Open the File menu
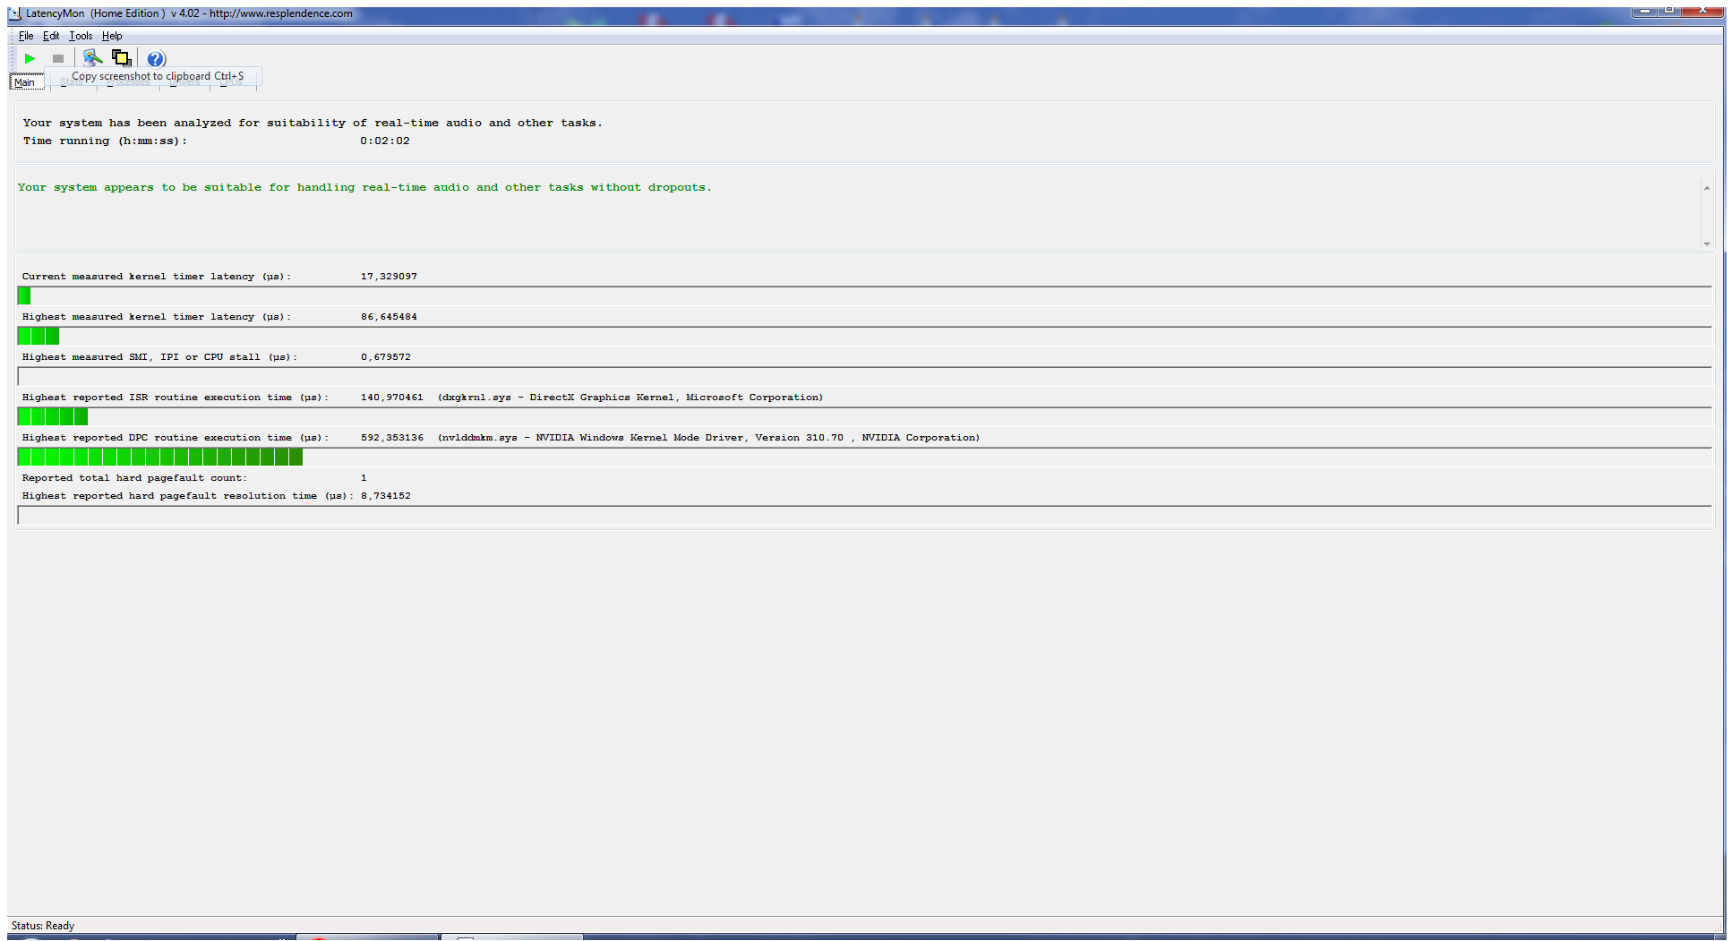The image size is (1731, 941). click(x=26, y=36)
